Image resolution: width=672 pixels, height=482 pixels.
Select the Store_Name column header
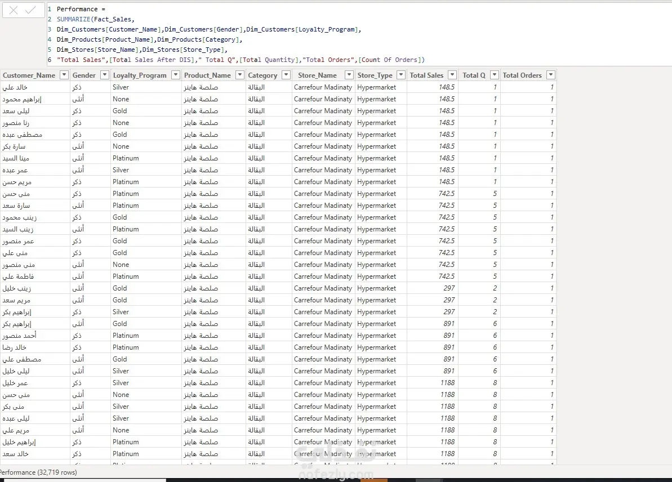click(x=318, y=75)
